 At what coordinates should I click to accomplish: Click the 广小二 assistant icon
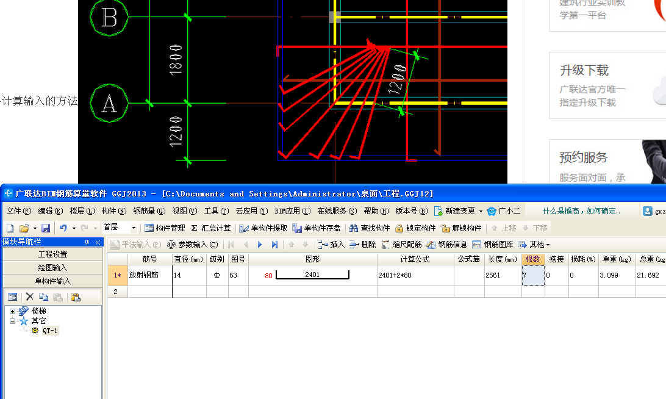pyautogui.click(x=492, y=211)
